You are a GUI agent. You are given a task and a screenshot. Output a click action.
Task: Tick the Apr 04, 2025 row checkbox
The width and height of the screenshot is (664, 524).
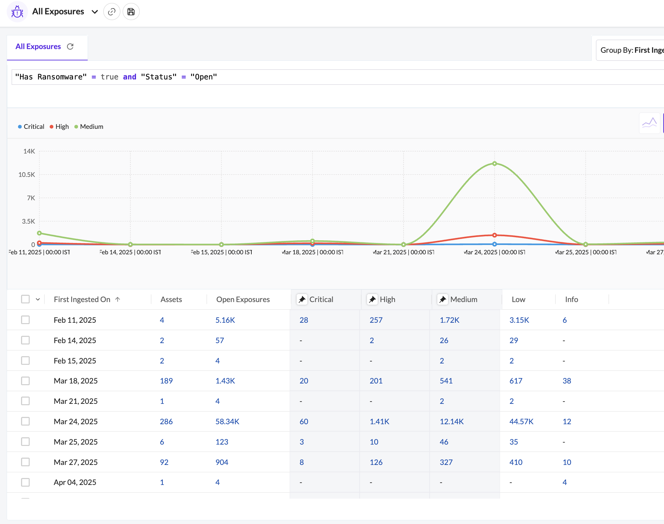pyautogui.click(x=25, y=482)
